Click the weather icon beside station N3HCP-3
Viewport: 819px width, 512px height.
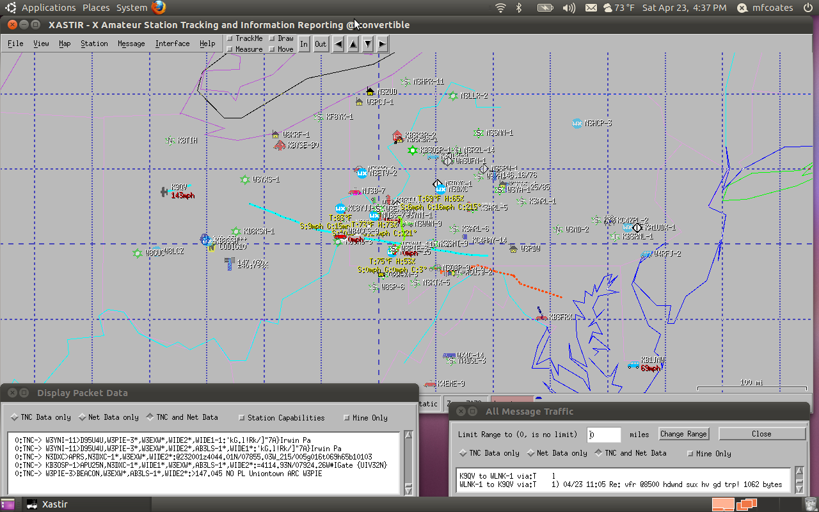coord(575,123)
